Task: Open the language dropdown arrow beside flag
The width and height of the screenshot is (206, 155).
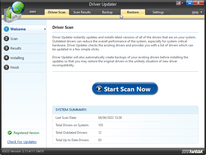Action: [182, 3]
